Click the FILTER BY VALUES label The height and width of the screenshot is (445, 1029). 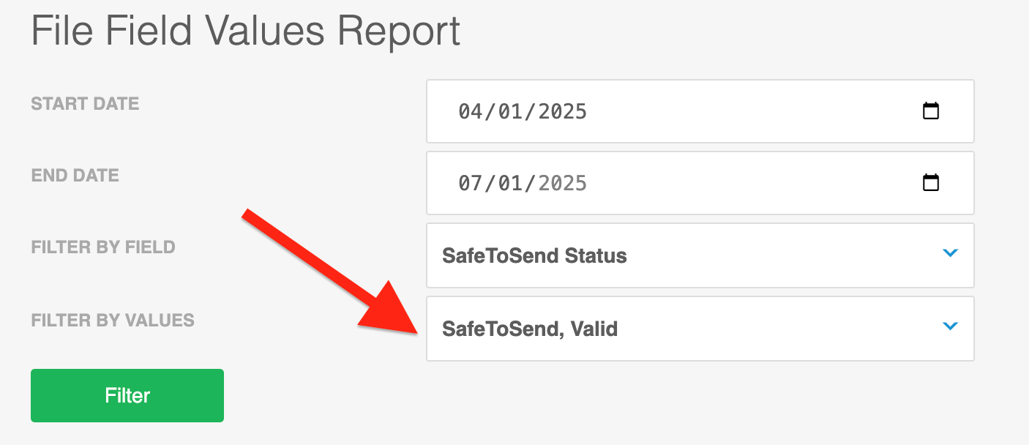[x=113, y=321]
